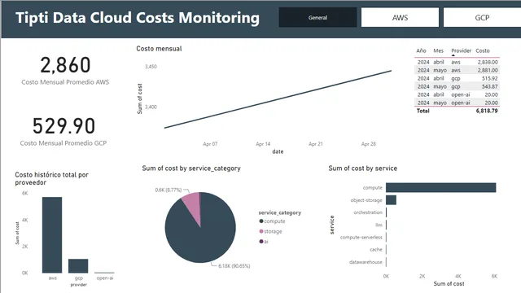Click the cache service label
This screenshot has height=293, width=521.
(x=376, y=250)
